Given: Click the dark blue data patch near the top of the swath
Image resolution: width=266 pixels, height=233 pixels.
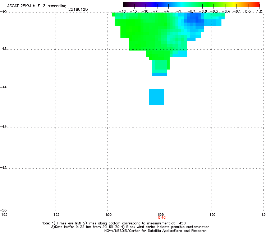Looking at the screenshot, I should click(194, 18).
